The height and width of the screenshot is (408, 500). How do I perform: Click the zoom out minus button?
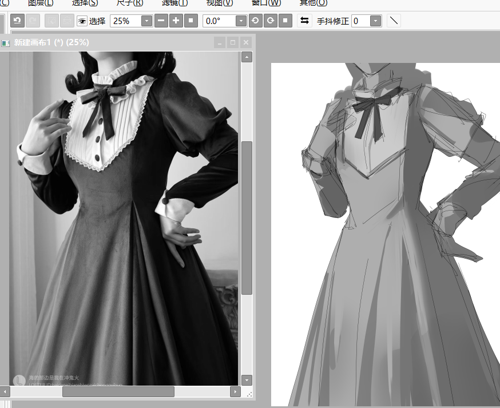(x=162, y=21)
